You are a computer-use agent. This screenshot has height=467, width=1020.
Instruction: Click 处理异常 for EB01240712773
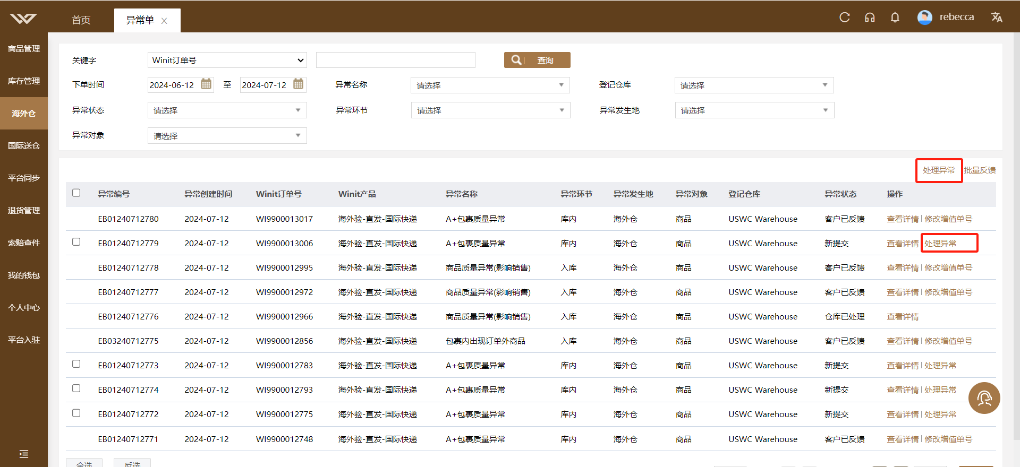[940, 366]
